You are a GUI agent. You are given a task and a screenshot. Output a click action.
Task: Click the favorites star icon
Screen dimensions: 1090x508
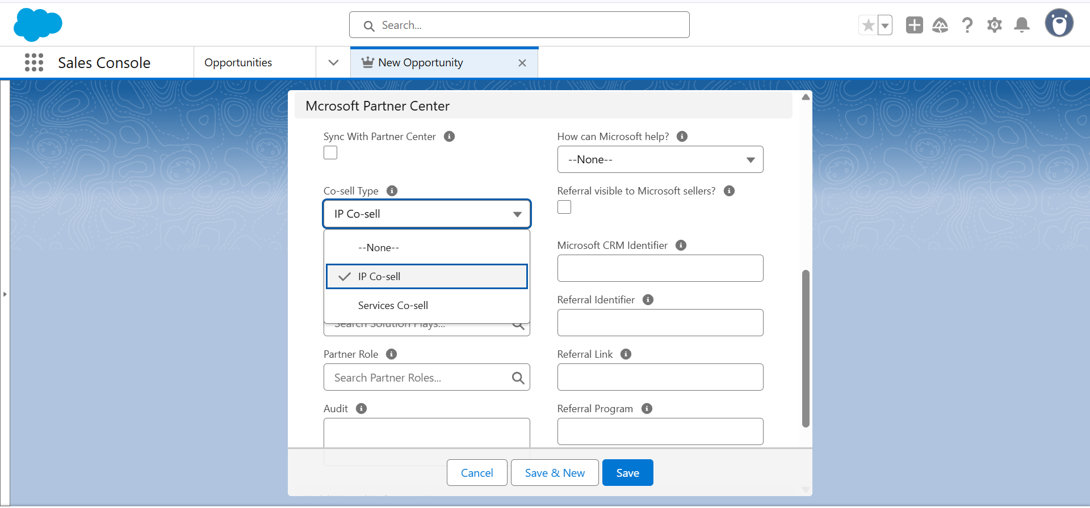(868, 25)
